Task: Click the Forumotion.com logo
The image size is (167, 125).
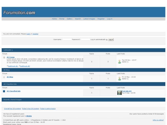Action: pos(19,13)
